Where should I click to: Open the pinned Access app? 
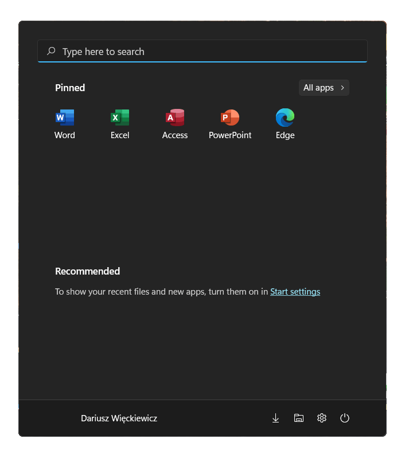tap(175, 124)
